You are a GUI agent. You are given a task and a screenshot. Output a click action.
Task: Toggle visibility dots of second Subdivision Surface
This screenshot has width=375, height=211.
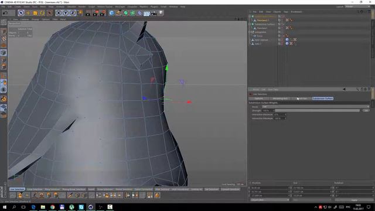click(x=282, y=24)
